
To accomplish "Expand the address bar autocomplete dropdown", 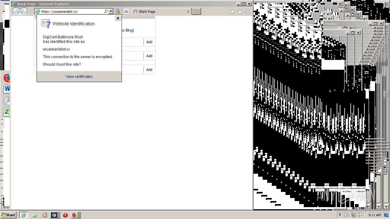I will click(x=111, y=12).
